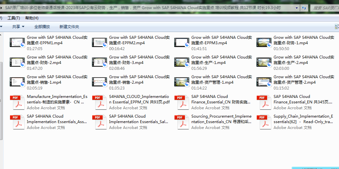Select the 生产-2.mp4 video file icon
Image resolution: width=339 pixels, height=169 pixels.
[264, 63]
